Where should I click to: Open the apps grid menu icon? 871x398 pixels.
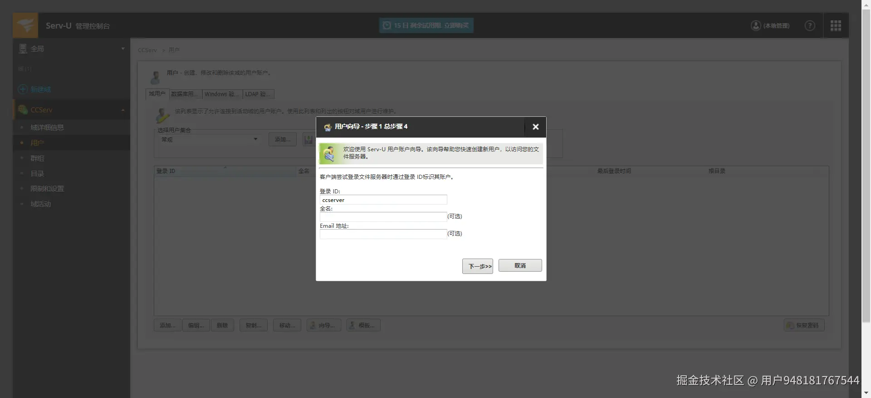(836, 26)
